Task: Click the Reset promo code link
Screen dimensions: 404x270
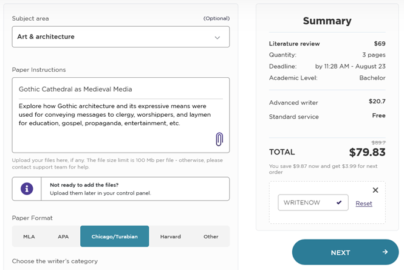Action: coord(364,204)
